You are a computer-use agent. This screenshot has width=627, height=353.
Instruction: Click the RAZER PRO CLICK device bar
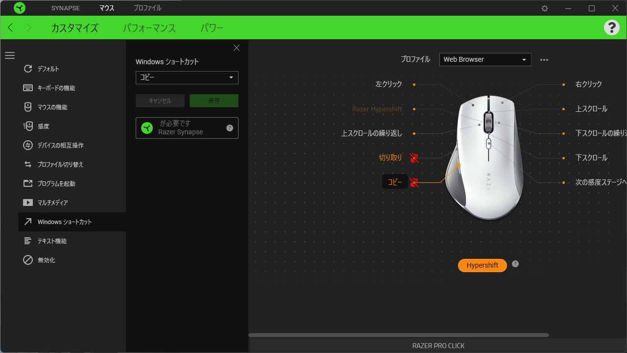coord(438,346)
